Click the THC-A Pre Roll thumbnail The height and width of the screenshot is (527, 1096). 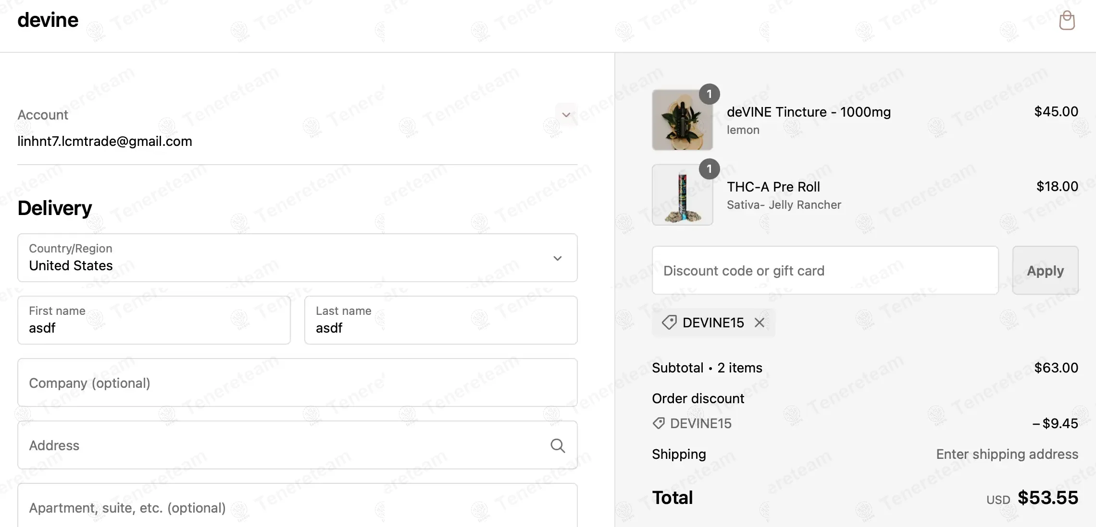point(682,195)
